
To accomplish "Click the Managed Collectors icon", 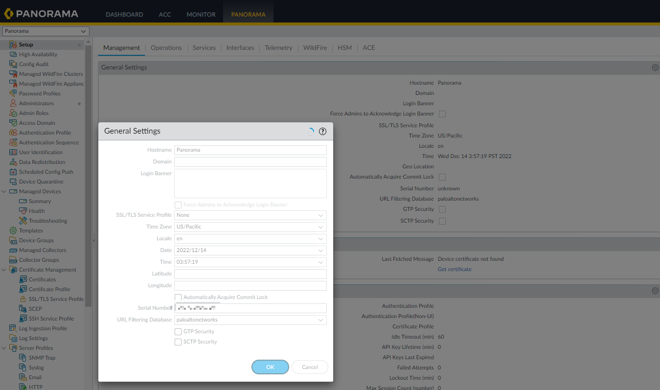I will 13,250.
